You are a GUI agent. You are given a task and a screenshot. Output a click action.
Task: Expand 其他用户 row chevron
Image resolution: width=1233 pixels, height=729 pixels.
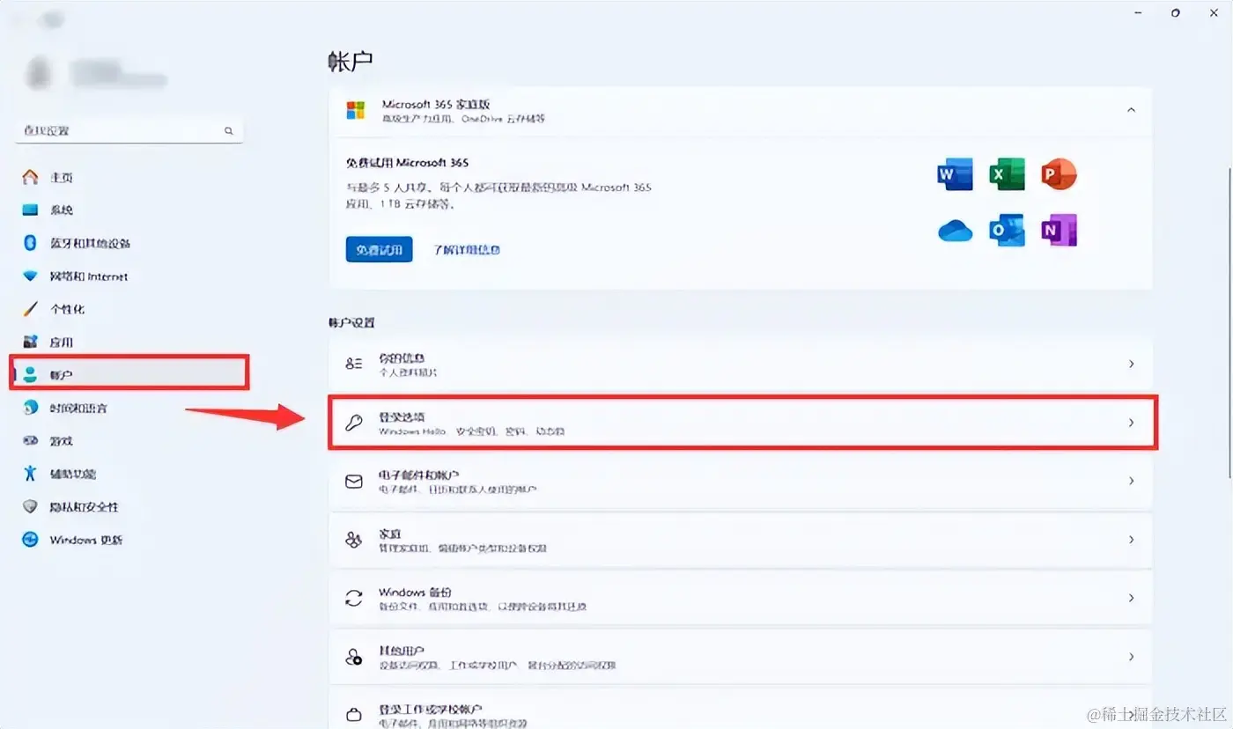point(1132,657)
